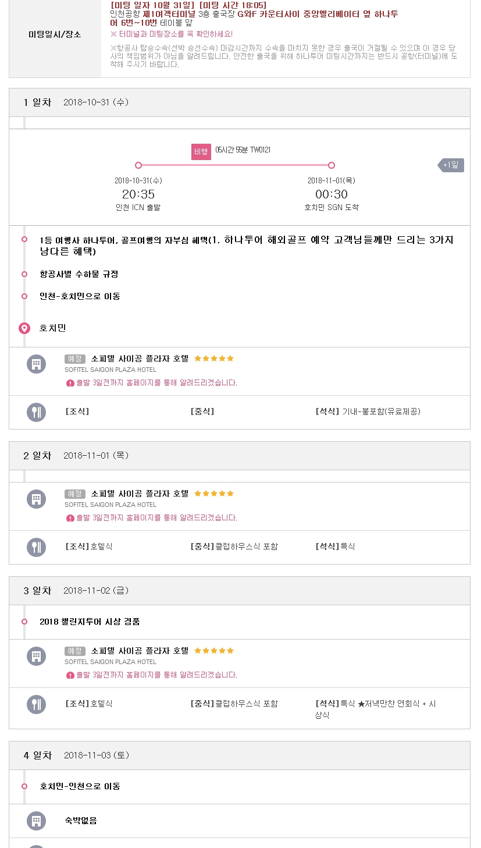Click the pink 비행 flight badge
The height and width of the screenshot is (848, 481).
201,151
